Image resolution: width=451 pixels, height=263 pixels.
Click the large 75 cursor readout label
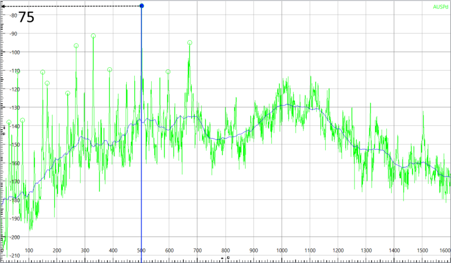click(x=26, y=17)
